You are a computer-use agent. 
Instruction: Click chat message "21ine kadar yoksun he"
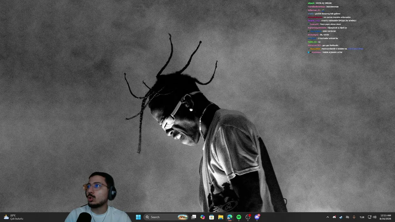tap(327, 38)
